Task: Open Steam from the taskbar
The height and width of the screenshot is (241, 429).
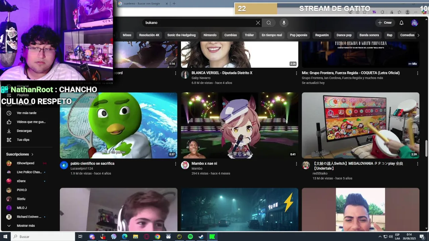Action: (x=201, y=237)
